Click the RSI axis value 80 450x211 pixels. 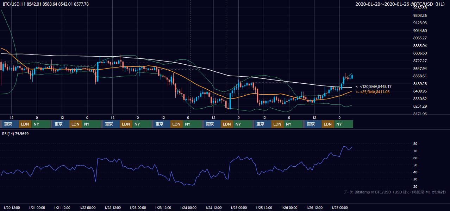click(x=415, y=144)
